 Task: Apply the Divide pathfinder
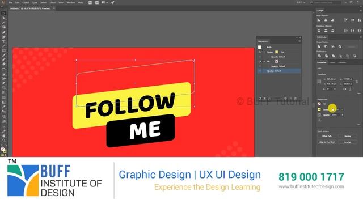(319, 56)
